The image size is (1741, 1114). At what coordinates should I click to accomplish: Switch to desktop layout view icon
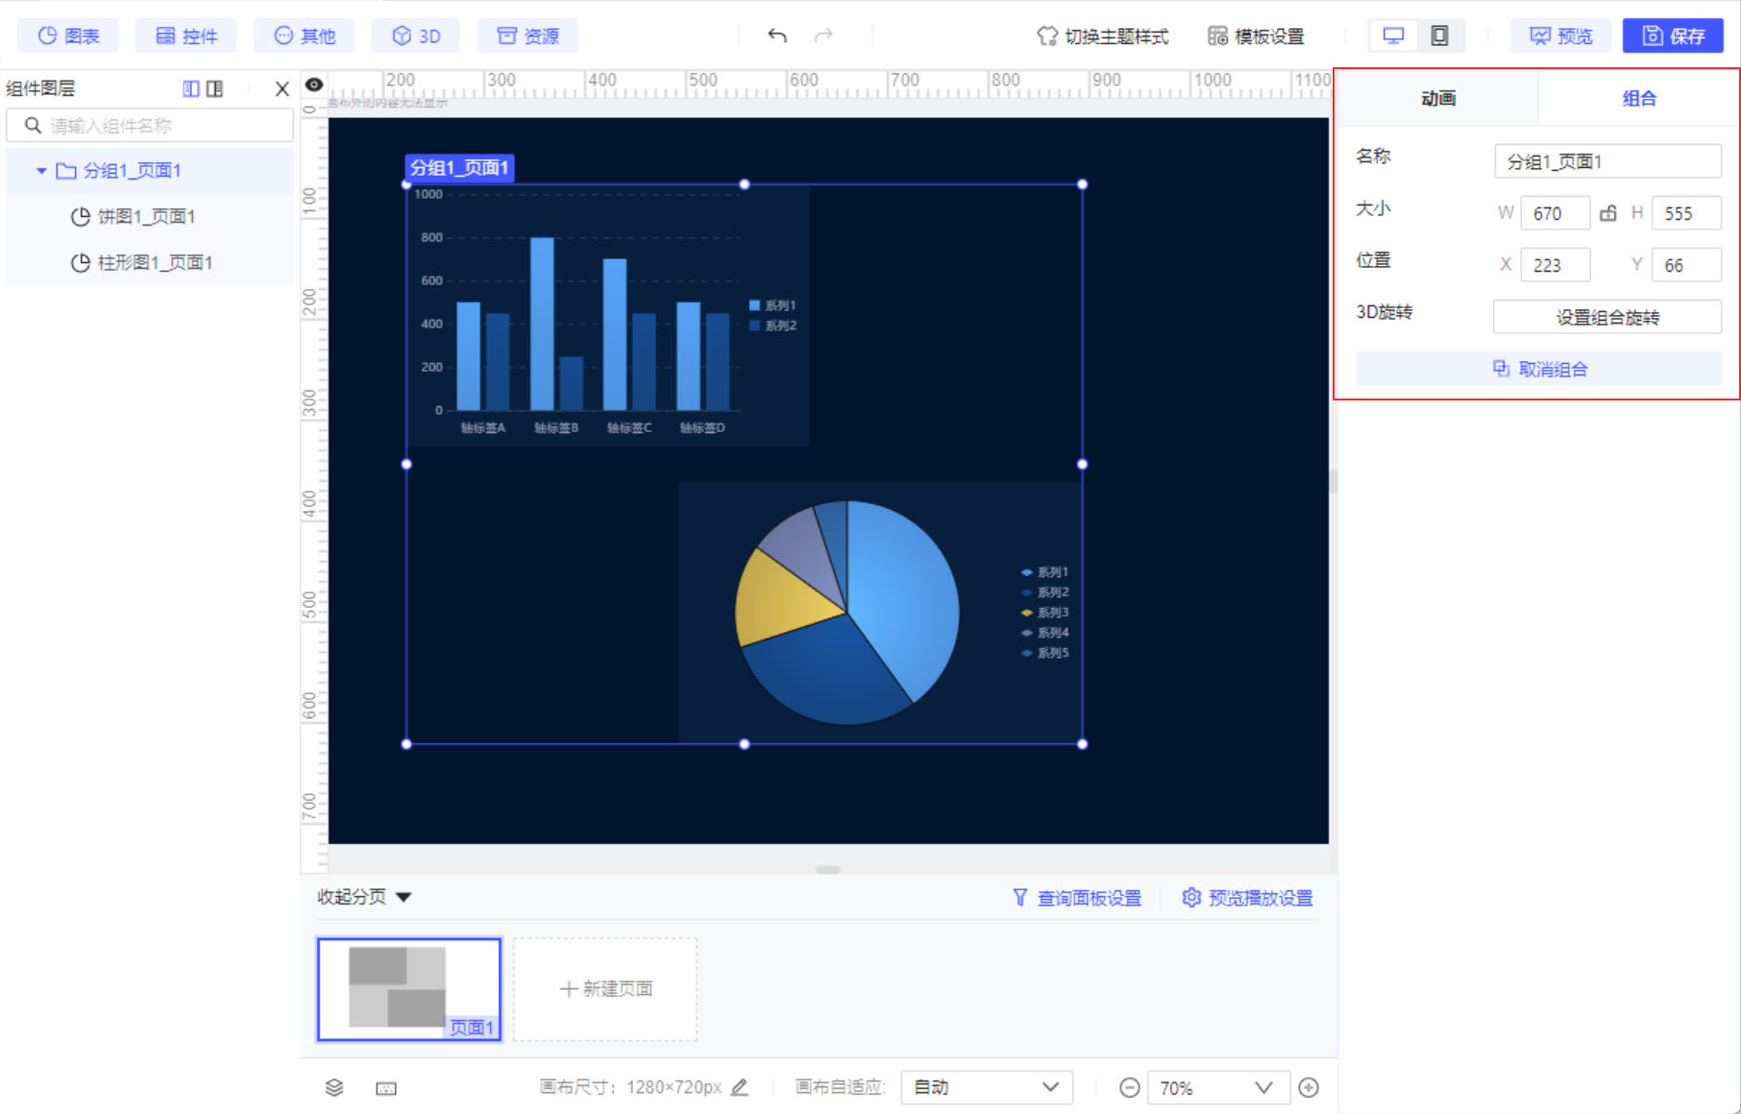pos(1393,36)
